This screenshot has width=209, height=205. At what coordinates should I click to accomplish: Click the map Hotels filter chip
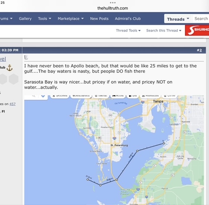click(x=118, y=96)
